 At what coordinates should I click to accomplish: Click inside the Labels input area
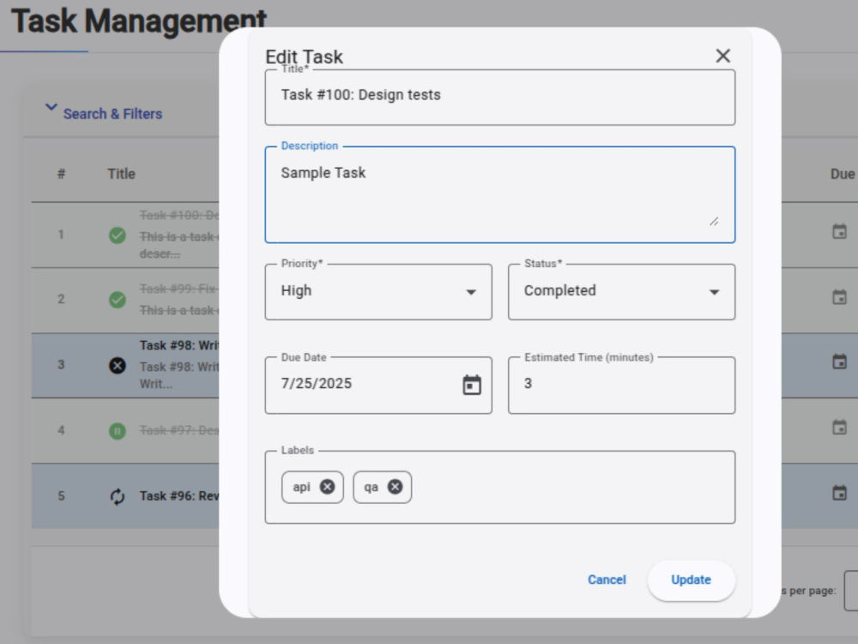tap(500, 487)
